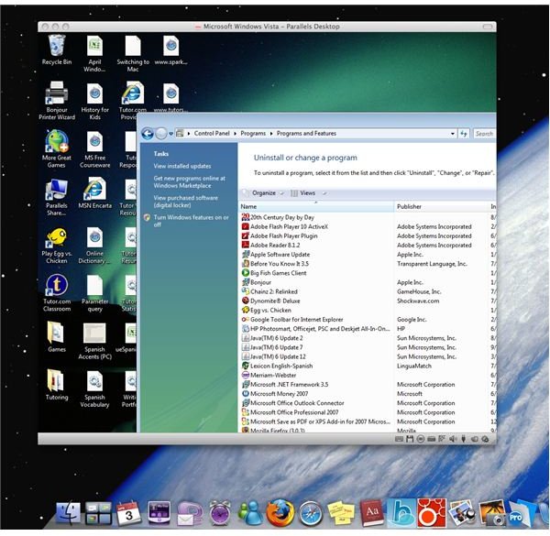Screen dimensions: 550x536
Task: Select the Spanish Vocabulary desktop icon
Action: [x=94, y=388]
